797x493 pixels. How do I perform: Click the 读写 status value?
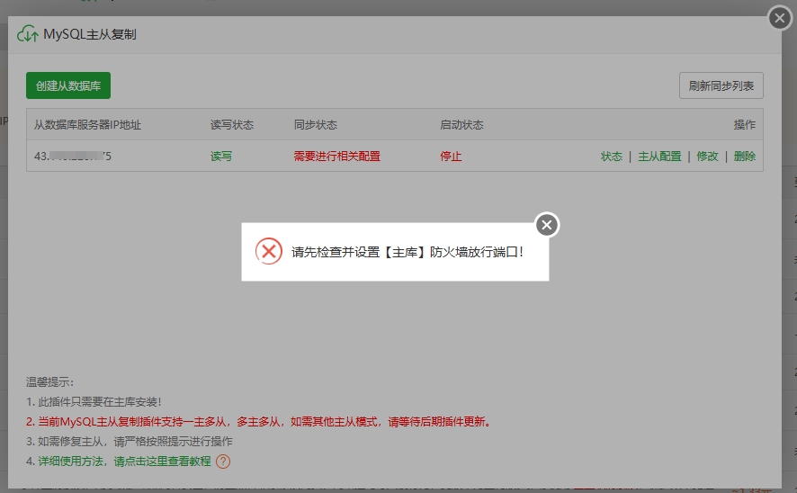click(221, 156)
